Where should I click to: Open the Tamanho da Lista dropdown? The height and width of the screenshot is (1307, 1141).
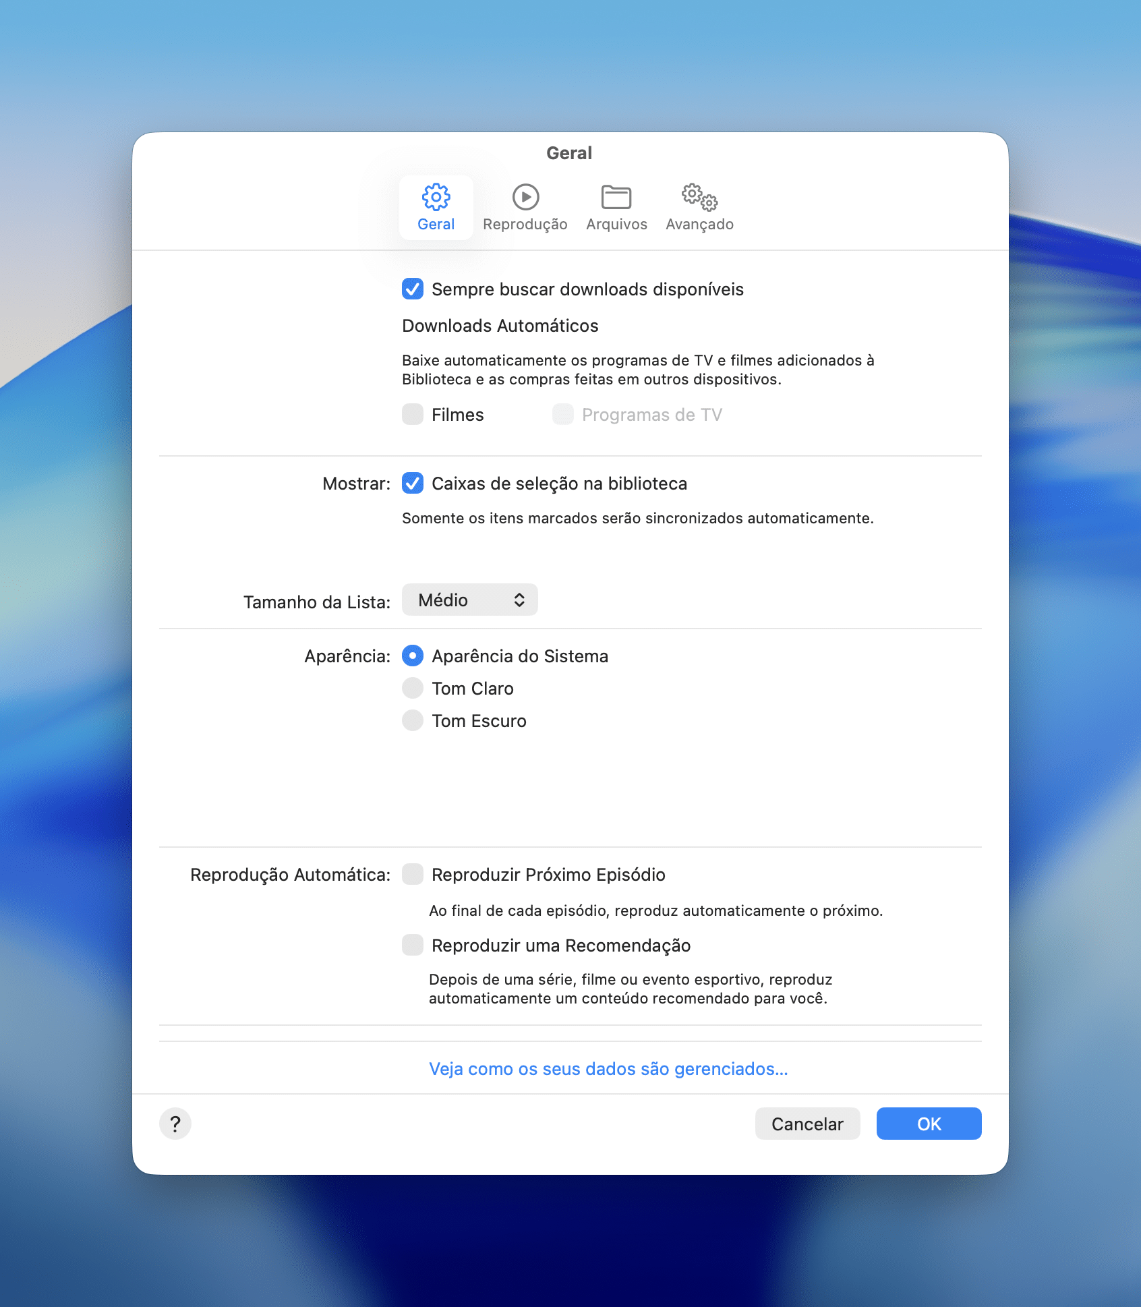click(x=469, y=600)
